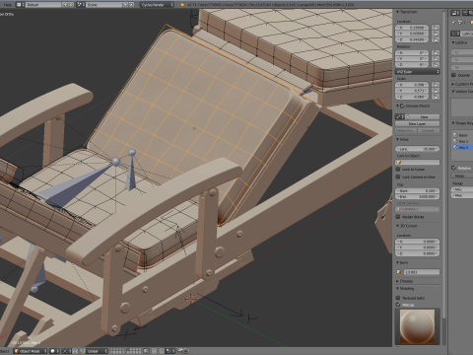Lock the Location Z value
Image resolution: width=473 pixels, height=355 pixels.
[436, 39]
